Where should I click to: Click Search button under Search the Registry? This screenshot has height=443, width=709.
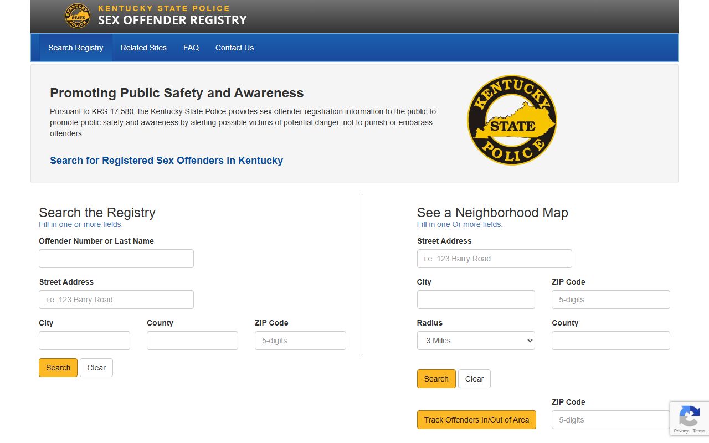tap(58, 368)
